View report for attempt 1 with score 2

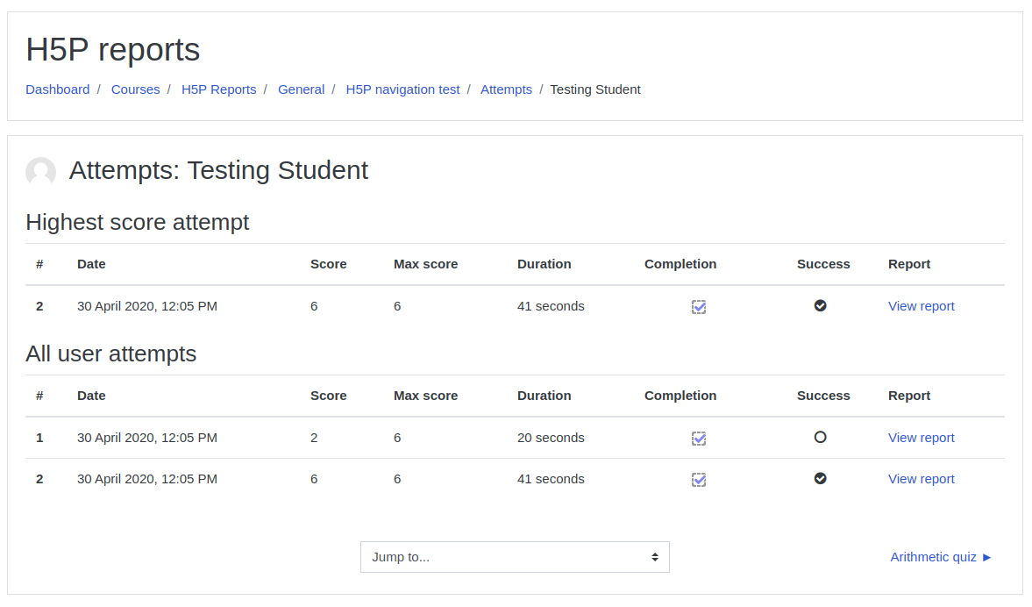(921, 438)
